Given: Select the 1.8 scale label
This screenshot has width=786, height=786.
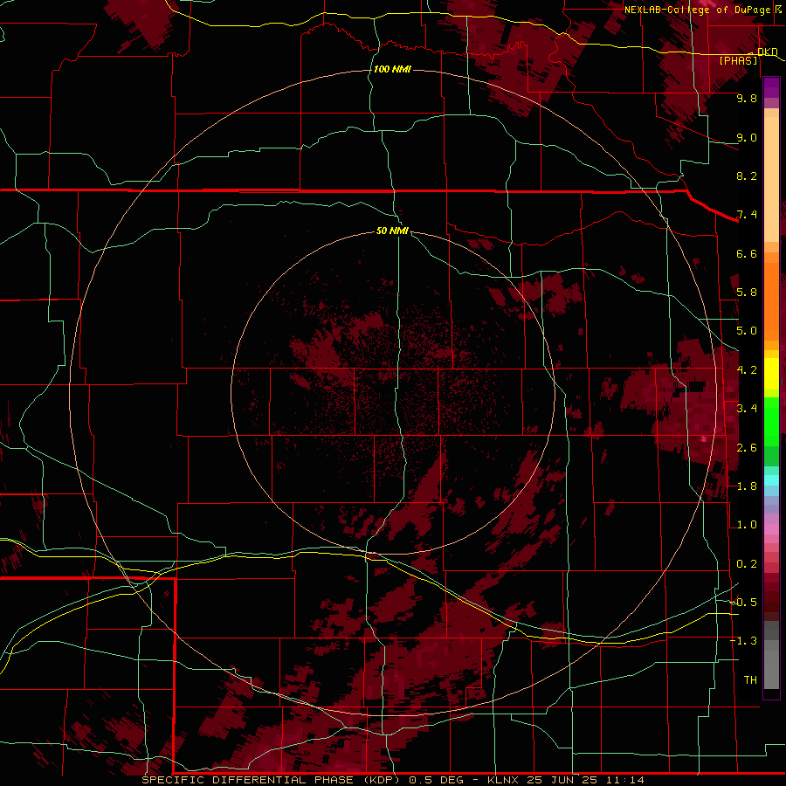Looking at the screenshot, I should (747, 486).
